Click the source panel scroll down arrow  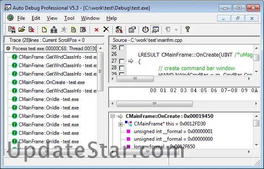(x=256, y=72)
